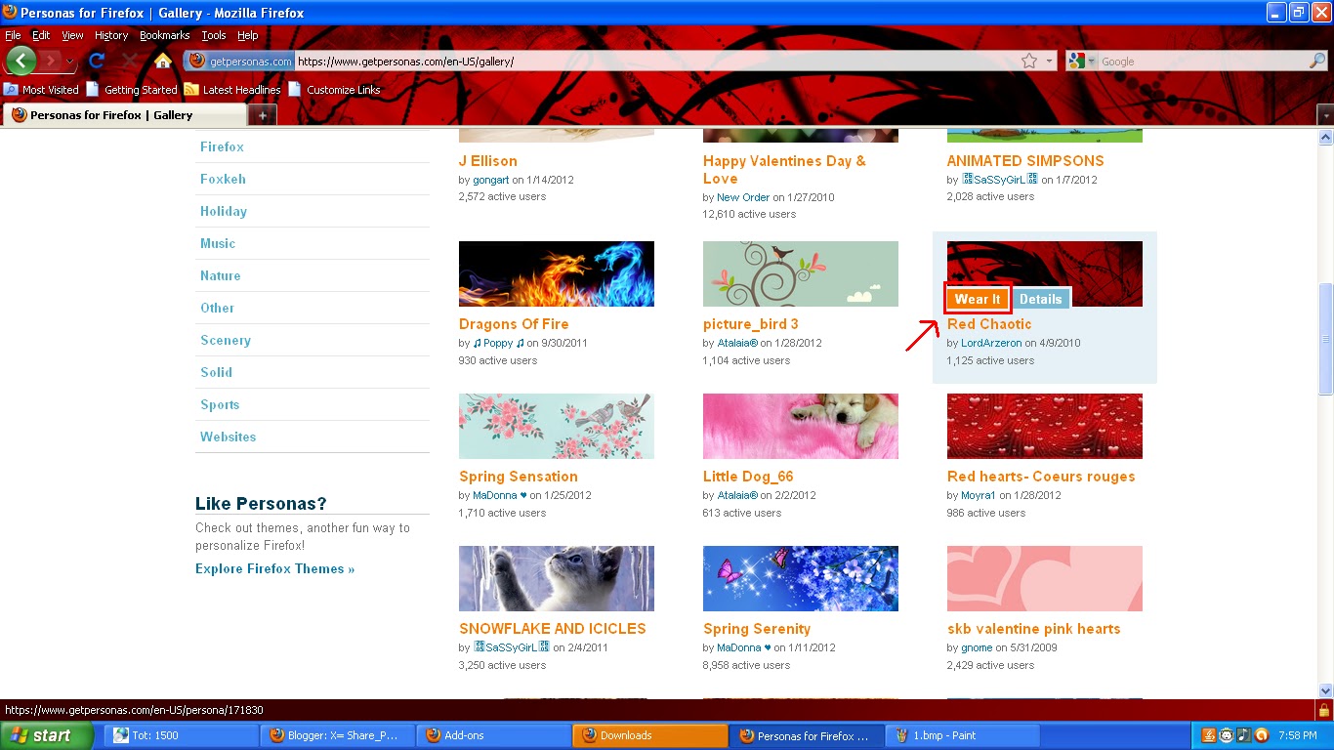The image size is (1334, 750).
Task: Focus the Google search box
Action: (x=1203, y=61)
